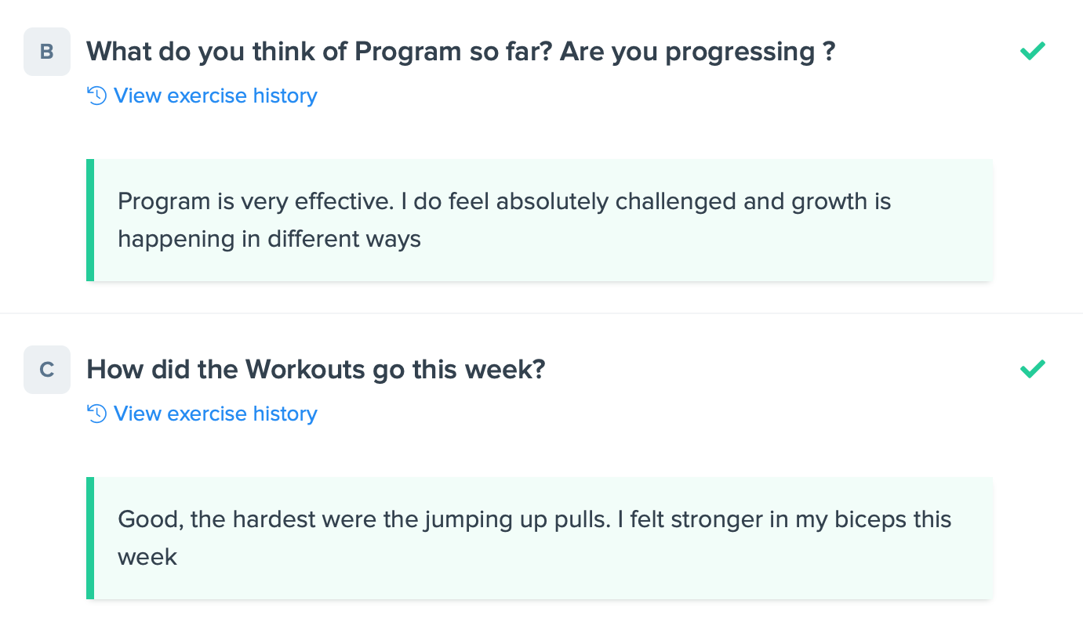The width and height of the screenshot is (1083, 629).
Task: Click the green checkmark for the Program question
Action: 1033,52
